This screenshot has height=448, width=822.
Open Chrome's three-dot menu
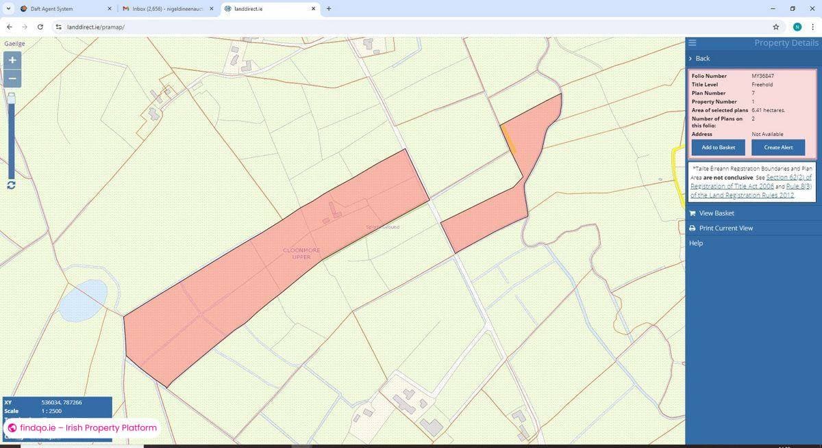point(814,27)
